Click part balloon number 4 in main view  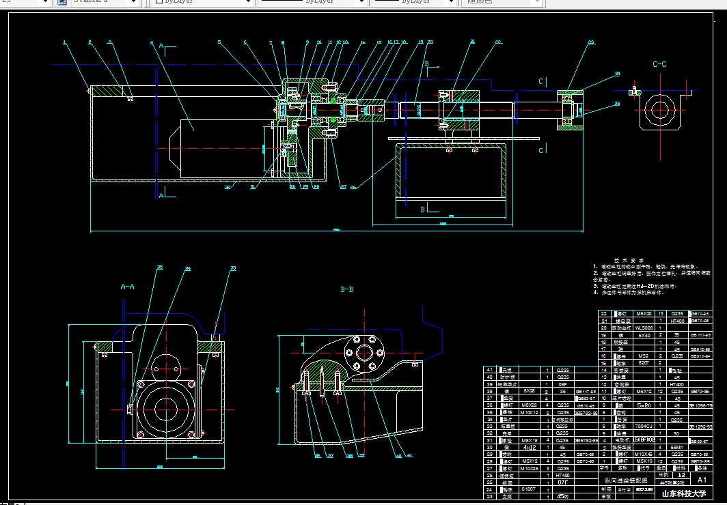pos(151,42)
